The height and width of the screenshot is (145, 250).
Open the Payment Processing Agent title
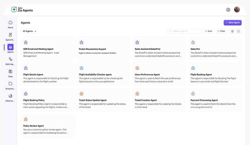204,100
